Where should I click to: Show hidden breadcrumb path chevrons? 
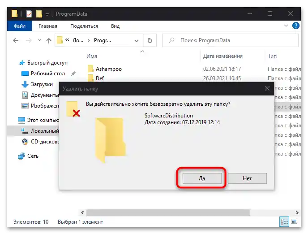(x=67, y=40)
